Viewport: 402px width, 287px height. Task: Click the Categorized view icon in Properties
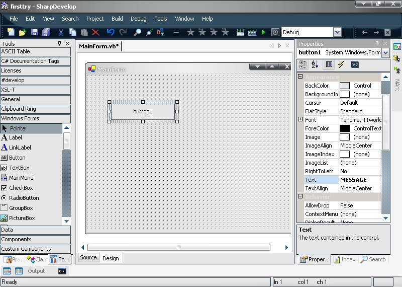(x=303, y=64)
